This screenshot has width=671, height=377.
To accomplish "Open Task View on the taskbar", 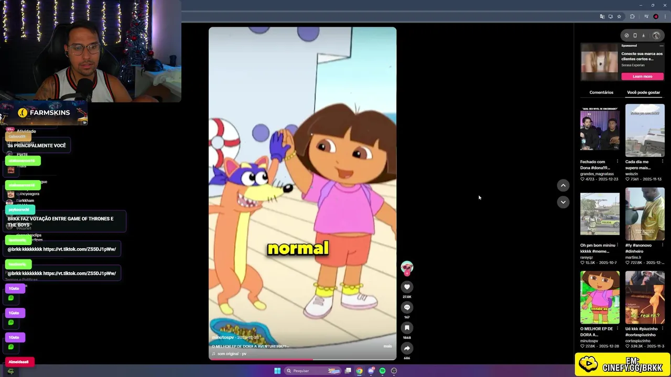I will [348, 371].
